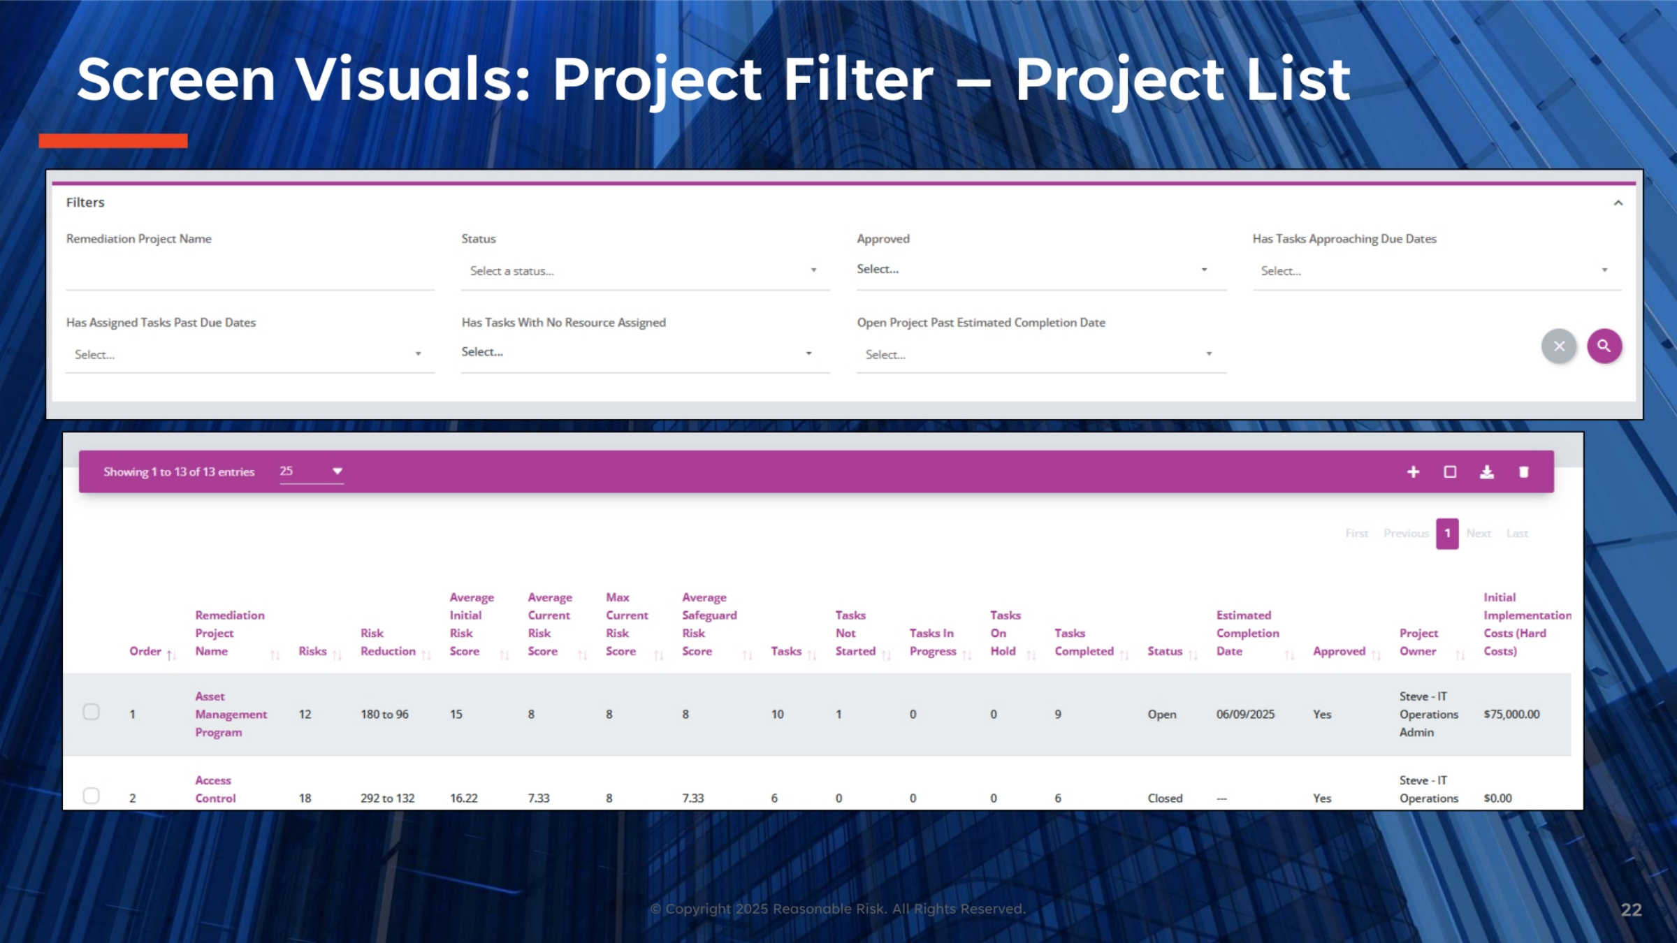The image size is (1677, 943).
Task: Select page 1 in pagination
Action: 1447,534
